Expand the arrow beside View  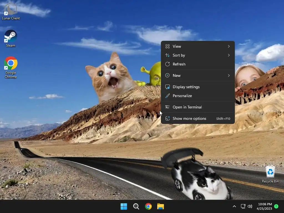[229, 46]
